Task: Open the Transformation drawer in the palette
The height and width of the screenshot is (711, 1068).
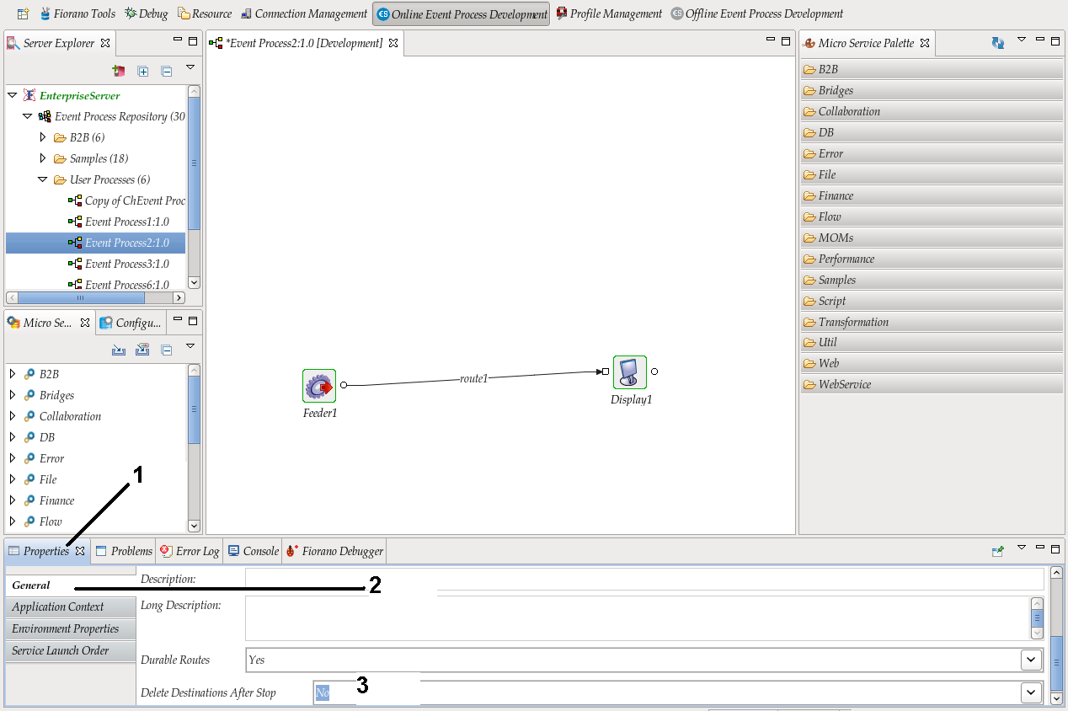Action: (932, 322)
